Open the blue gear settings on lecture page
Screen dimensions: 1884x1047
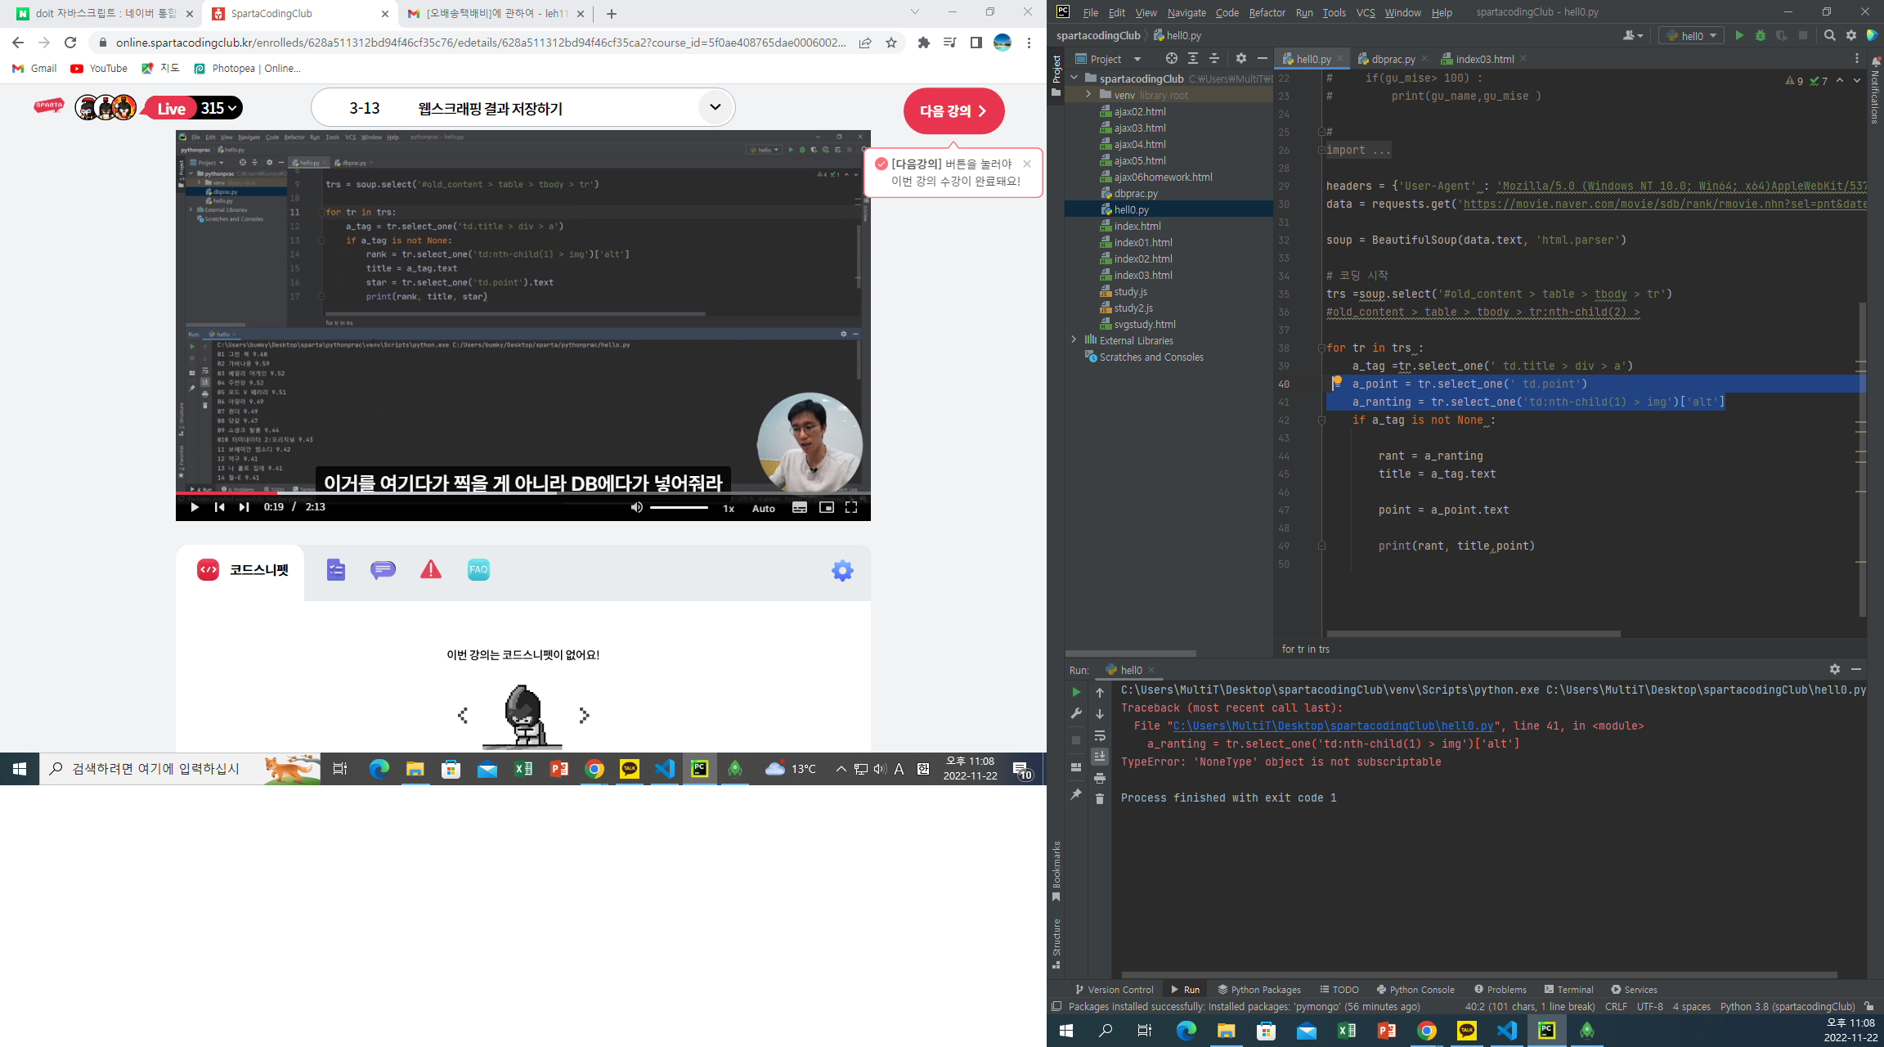point(842,571)
